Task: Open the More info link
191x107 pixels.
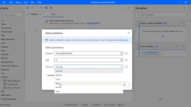Action: point(124,40)
